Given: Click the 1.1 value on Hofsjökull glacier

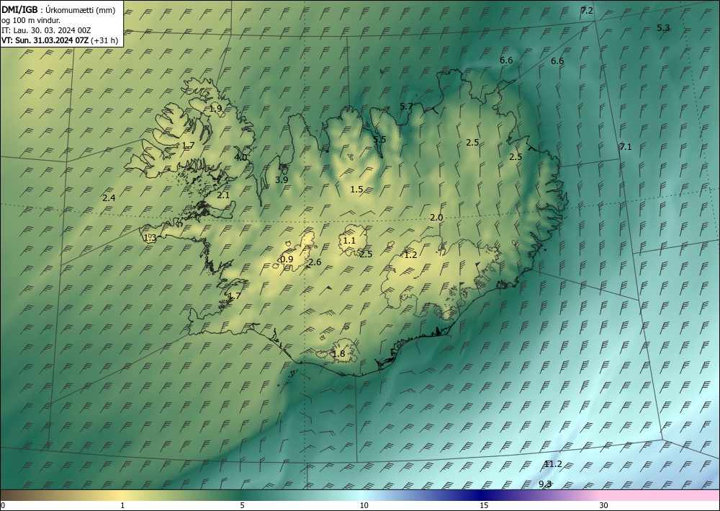Looking at the screenshot, I should tap(349, 241).
